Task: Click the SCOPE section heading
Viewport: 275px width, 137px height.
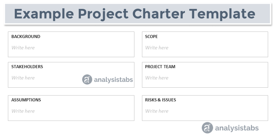Action: 151,37
